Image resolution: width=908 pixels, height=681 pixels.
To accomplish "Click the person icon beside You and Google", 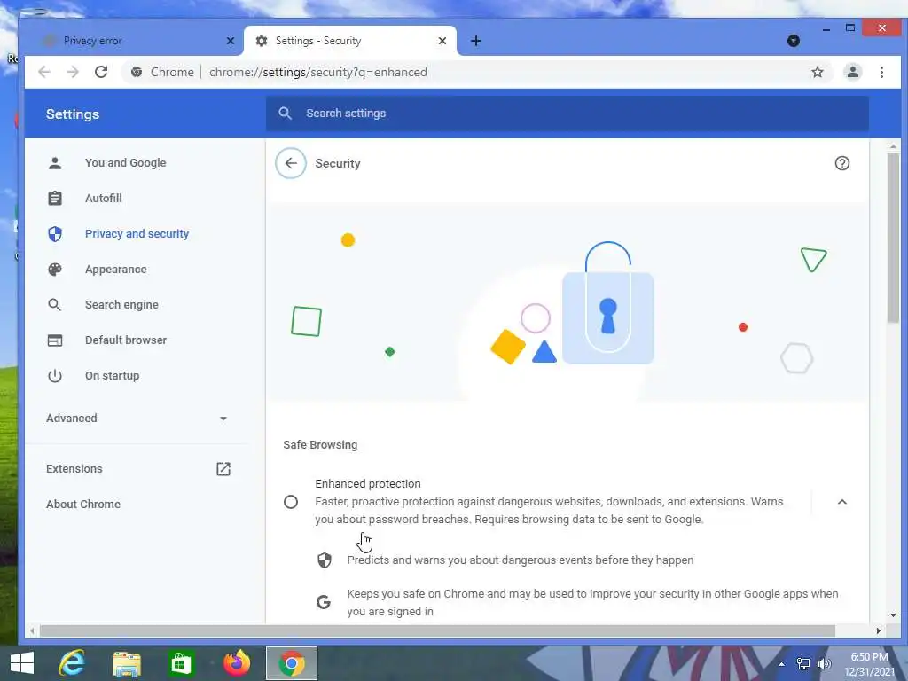I will pyautogui.click(x=55, y=163).
